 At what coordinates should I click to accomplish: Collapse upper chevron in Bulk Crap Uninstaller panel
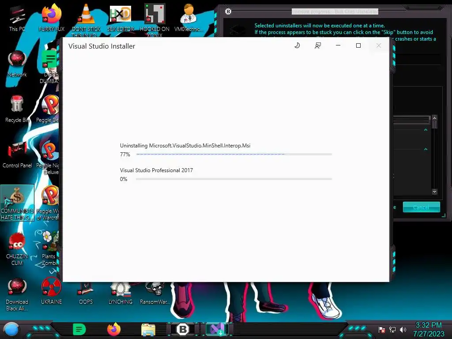pos(426,130)
